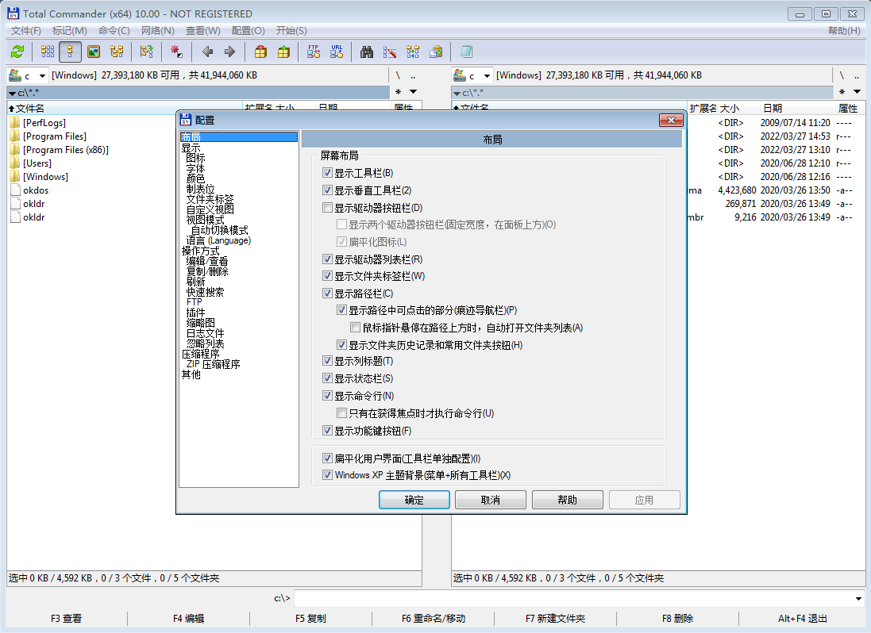Click the back arrow toolbar icon
The height and width of the screenshot is (633, 871).
pyautogui.click(x=207, y=52)
